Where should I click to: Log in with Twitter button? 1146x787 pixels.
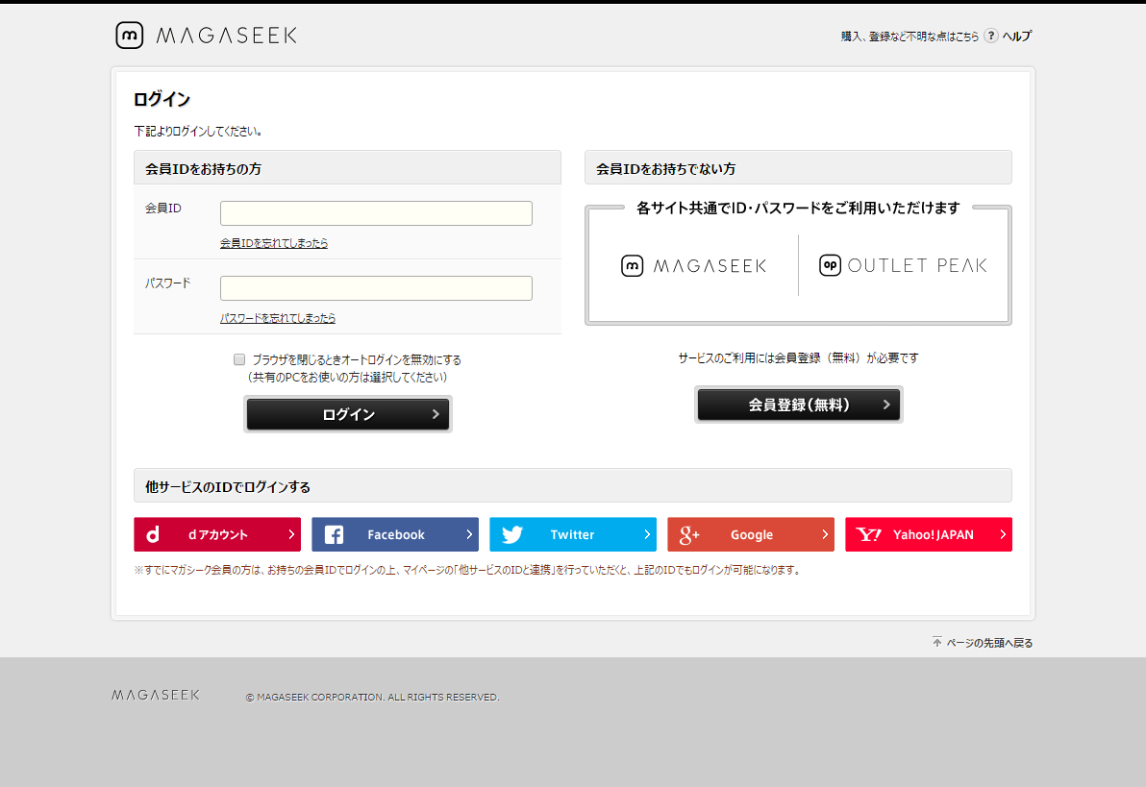coord(573,534)
